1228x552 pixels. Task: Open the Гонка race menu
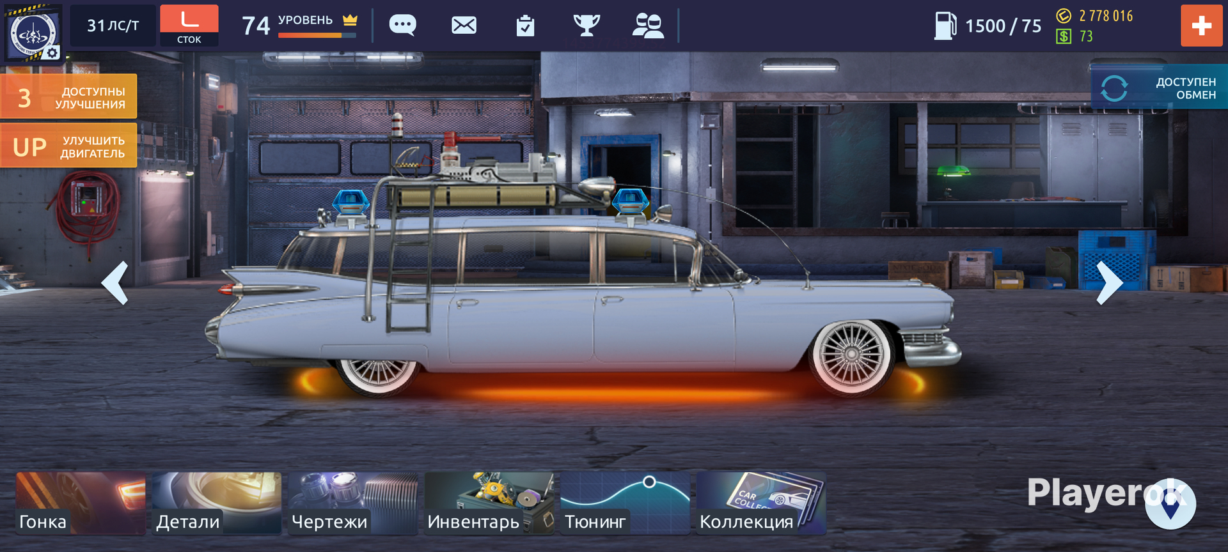point(81,503)
